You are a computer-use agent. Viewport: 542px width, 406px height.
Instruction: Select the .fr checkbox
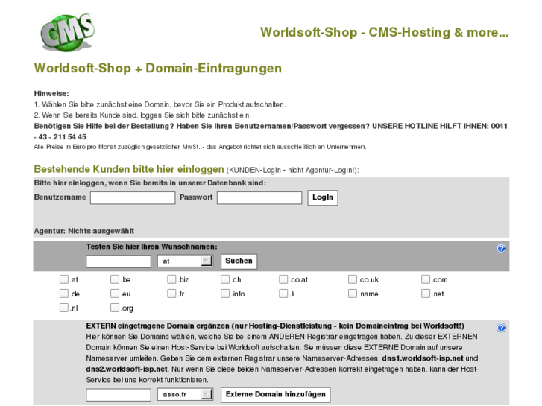(171, 294)
